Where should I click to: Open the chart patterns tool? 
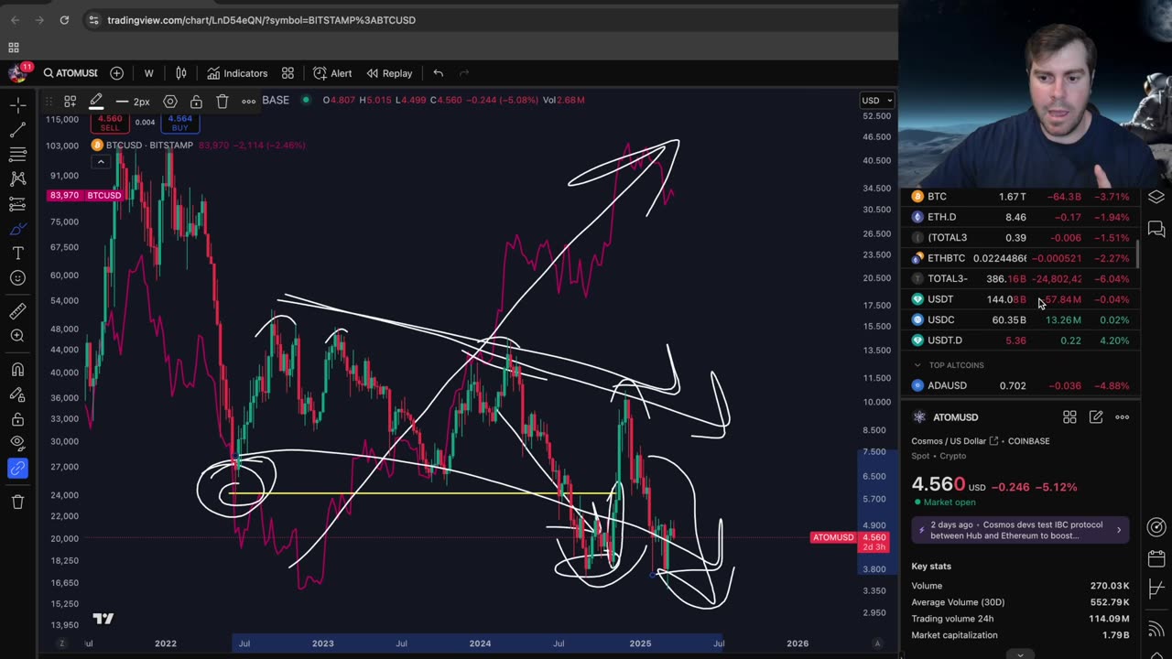[x=17, y=179]
